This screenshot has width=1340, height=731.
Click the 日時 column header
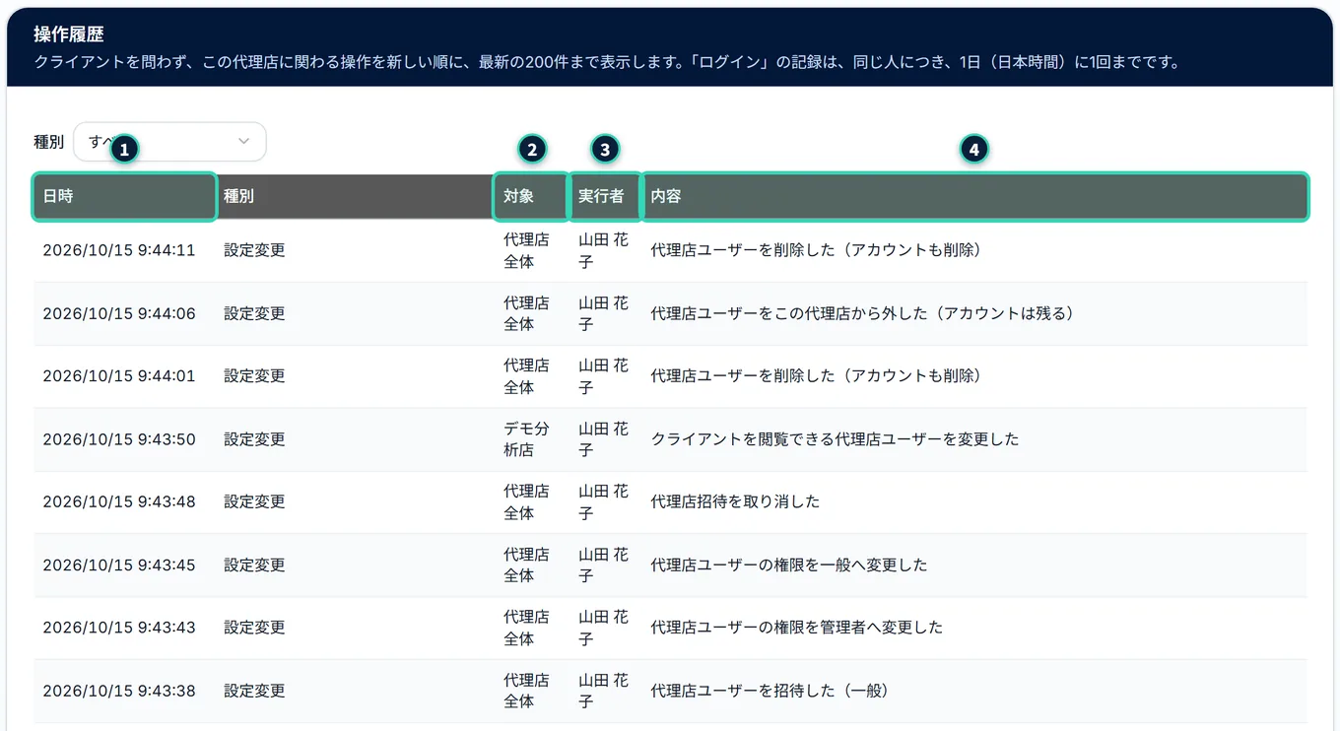pyautogui.click(x=124, y=196)
